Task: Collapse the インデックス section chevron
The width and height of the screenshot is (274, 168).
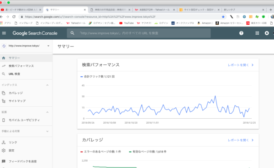Action: [x=47, y=85]
